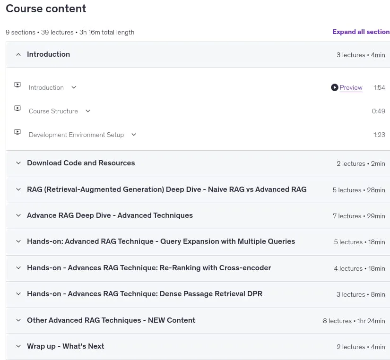Click '5 lectures • 28min' summary text

tap(359, 190)
